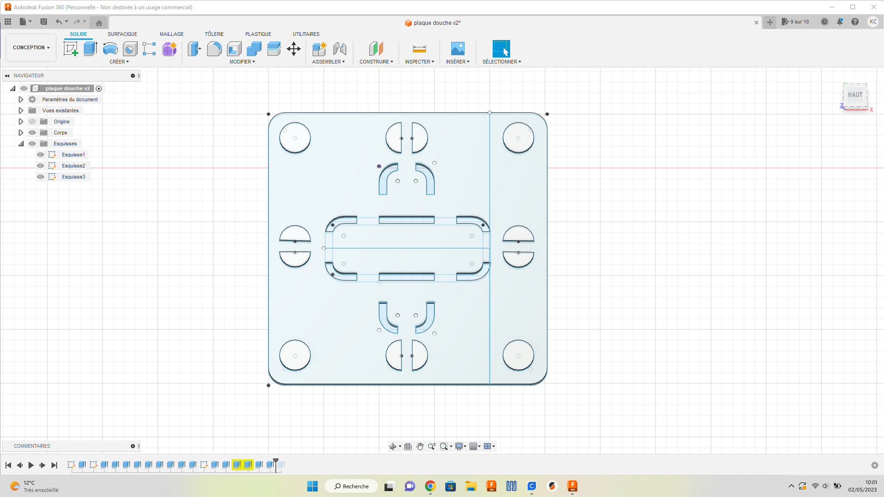884x497 pixels.
Task: Switch to the SURFACIQUE tab
Action: pyautogui.click(x=122, y=34)
